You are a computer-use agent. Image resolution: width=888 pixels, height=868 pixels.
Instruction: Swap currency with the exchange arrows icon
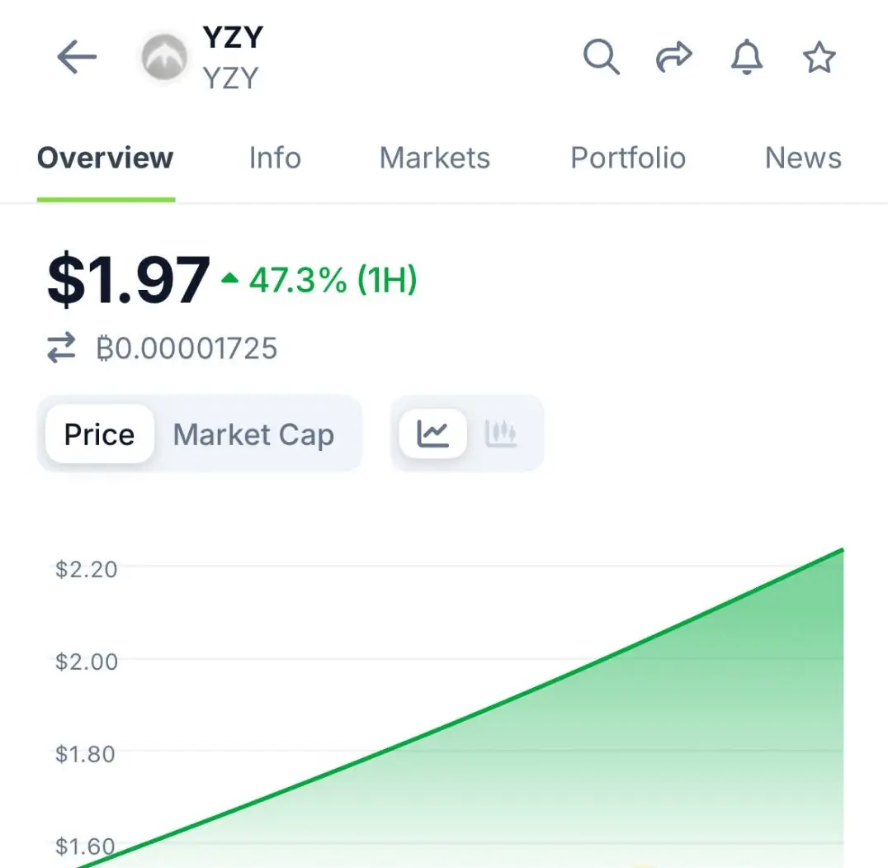[61, 348]
